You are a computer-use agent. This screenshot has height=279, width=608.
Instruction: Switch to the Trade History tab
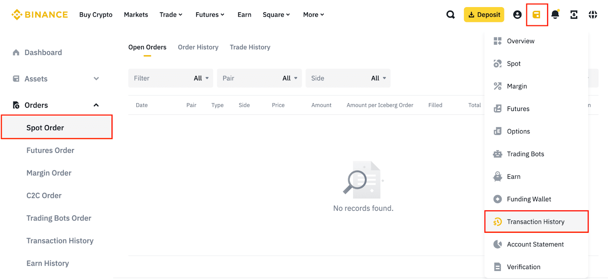250,47
